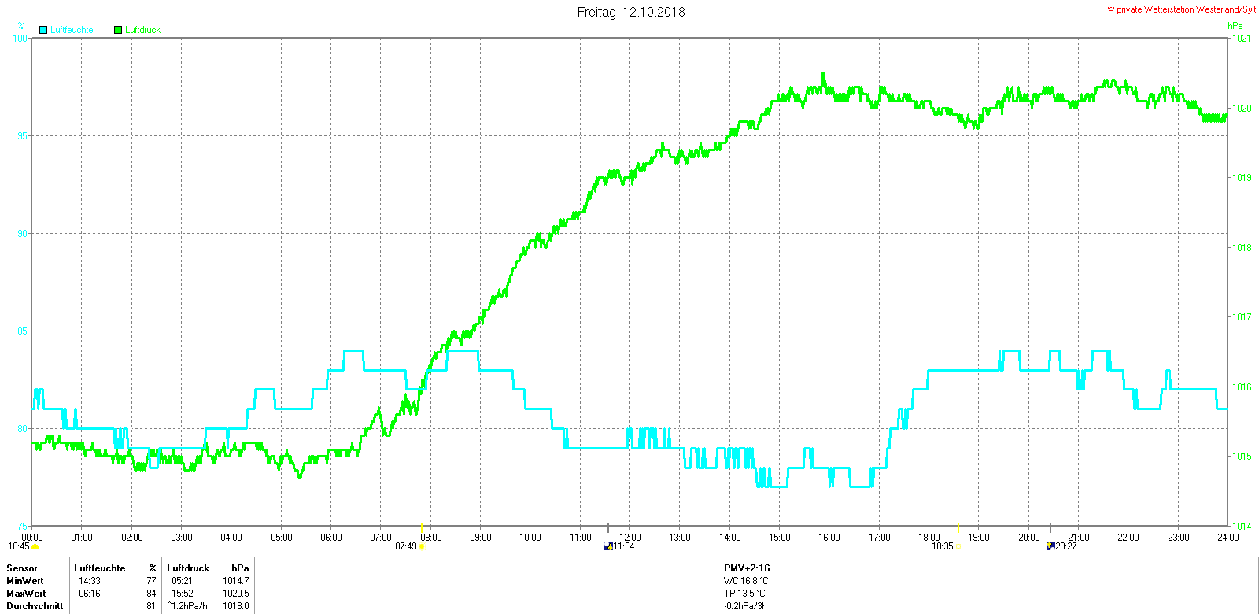Click the '10:45' time below the axis
The height and width of the screenshot is (614, 1259).
(19, 546)
